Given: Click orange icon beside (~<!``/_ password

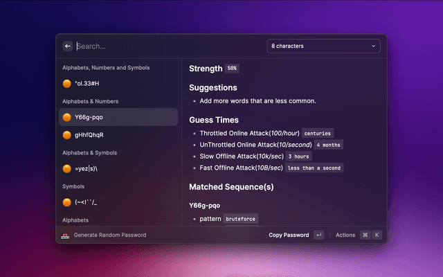Looking at the screenshot, I should click(67, 202).
